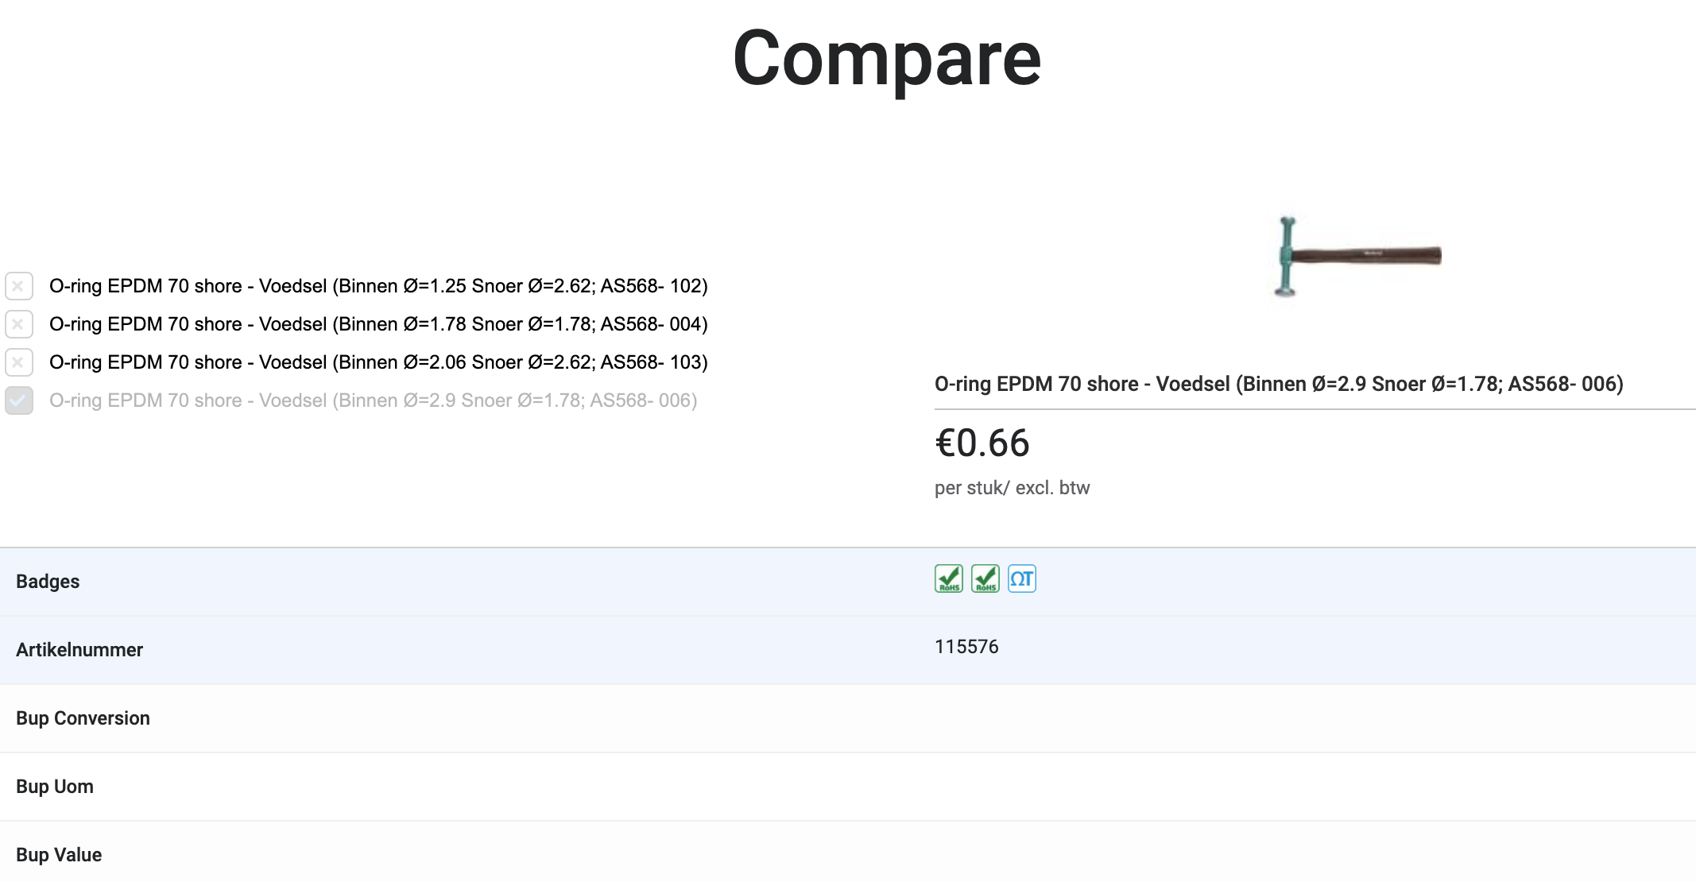Click the second green RoHS badge
1696x882 pixels.
pyautogui.click(x=985, y=578)
